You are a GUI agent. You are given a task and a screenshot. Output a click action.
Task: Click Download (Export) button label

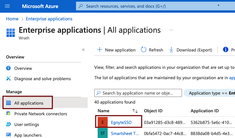[x=194, y=50]
